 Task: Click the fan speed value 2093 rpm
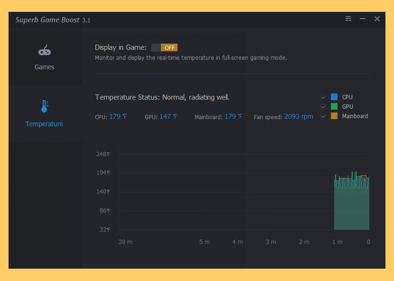(x=299, y=117)
